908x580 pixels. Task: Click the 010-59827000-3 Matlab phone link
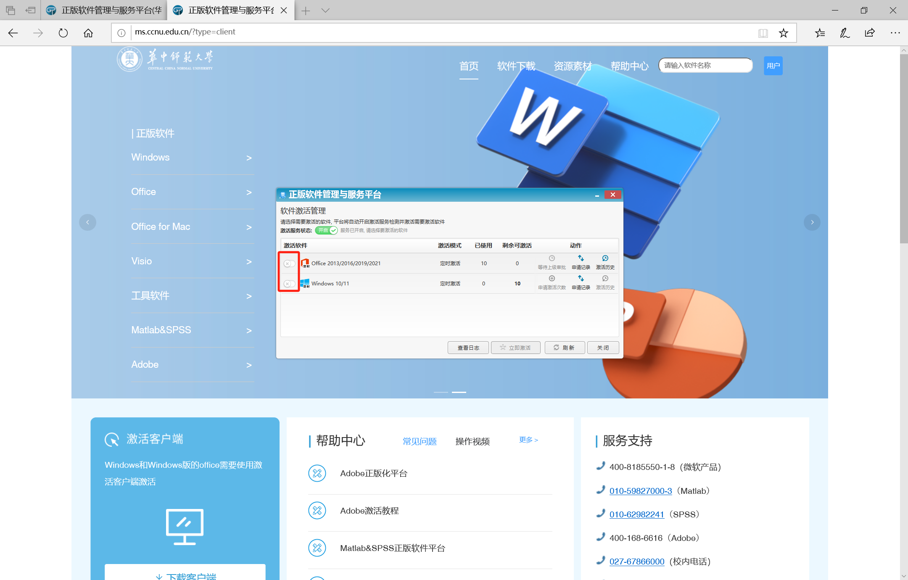click(x=641, y=491)
